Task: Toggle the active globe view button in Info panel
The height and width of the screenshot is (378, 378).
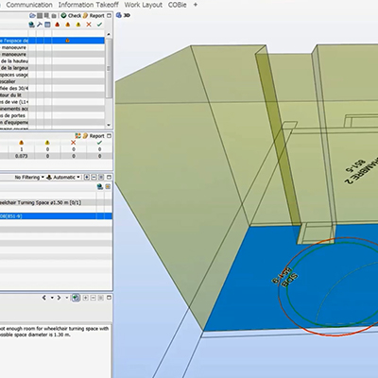Action: [x=76, y=298]
